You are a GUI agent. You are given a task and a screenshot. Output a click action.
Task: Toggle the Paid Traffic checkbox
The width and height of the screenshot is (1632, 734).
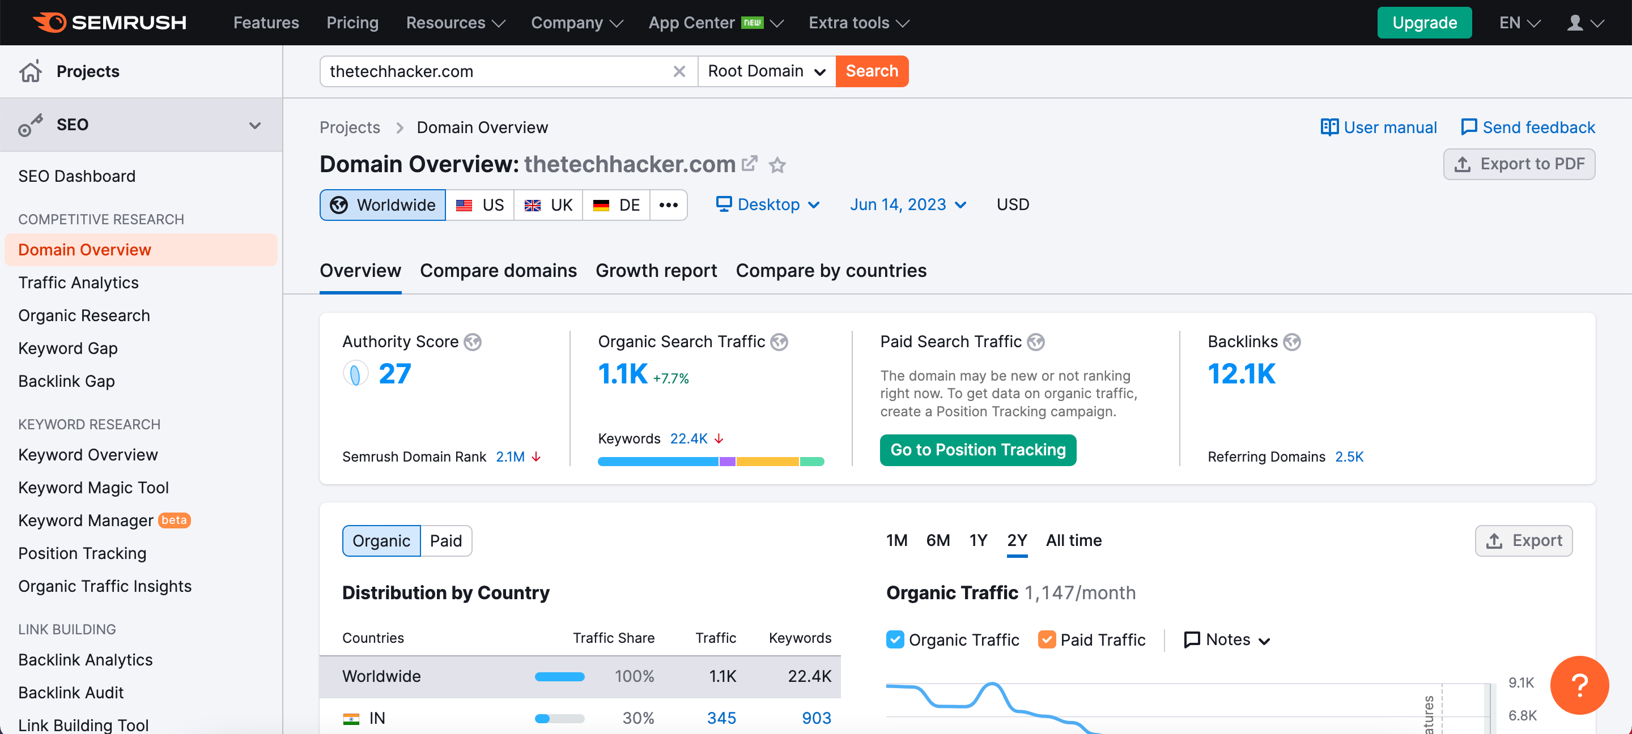coord(1047,639)
